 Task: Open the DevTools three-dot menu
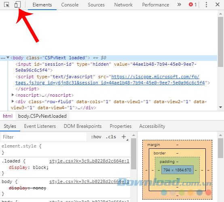coord(206,5)
